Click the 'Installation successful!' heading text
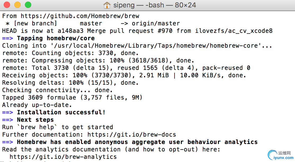Image resolution: width=295 pixels, height=162 pixels. pos(61,112)
